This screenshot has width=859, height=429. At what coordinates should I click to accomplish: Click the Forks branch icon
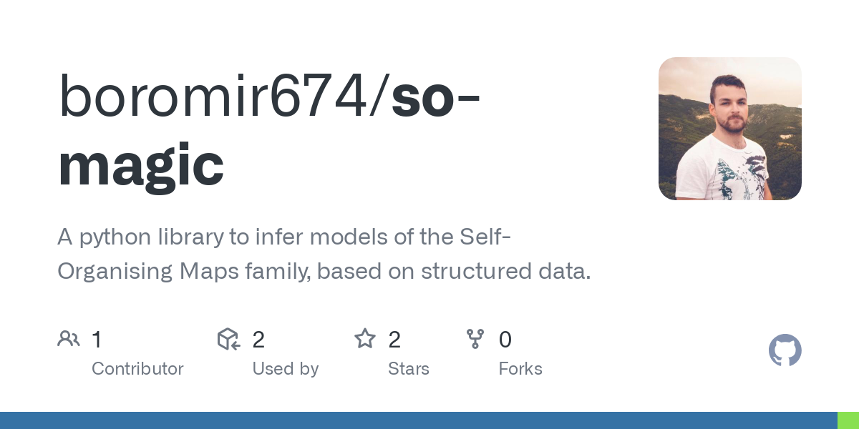(475, 339)
